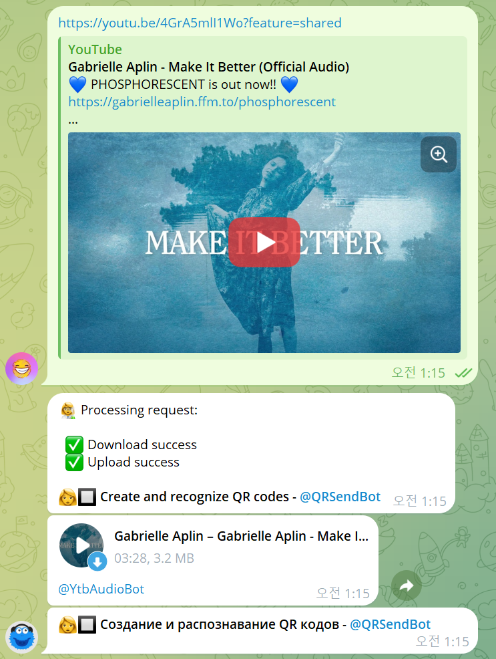Click the green YouTube site name label
The width and height of the screenshot is (496, 659).
click(95, 49)
